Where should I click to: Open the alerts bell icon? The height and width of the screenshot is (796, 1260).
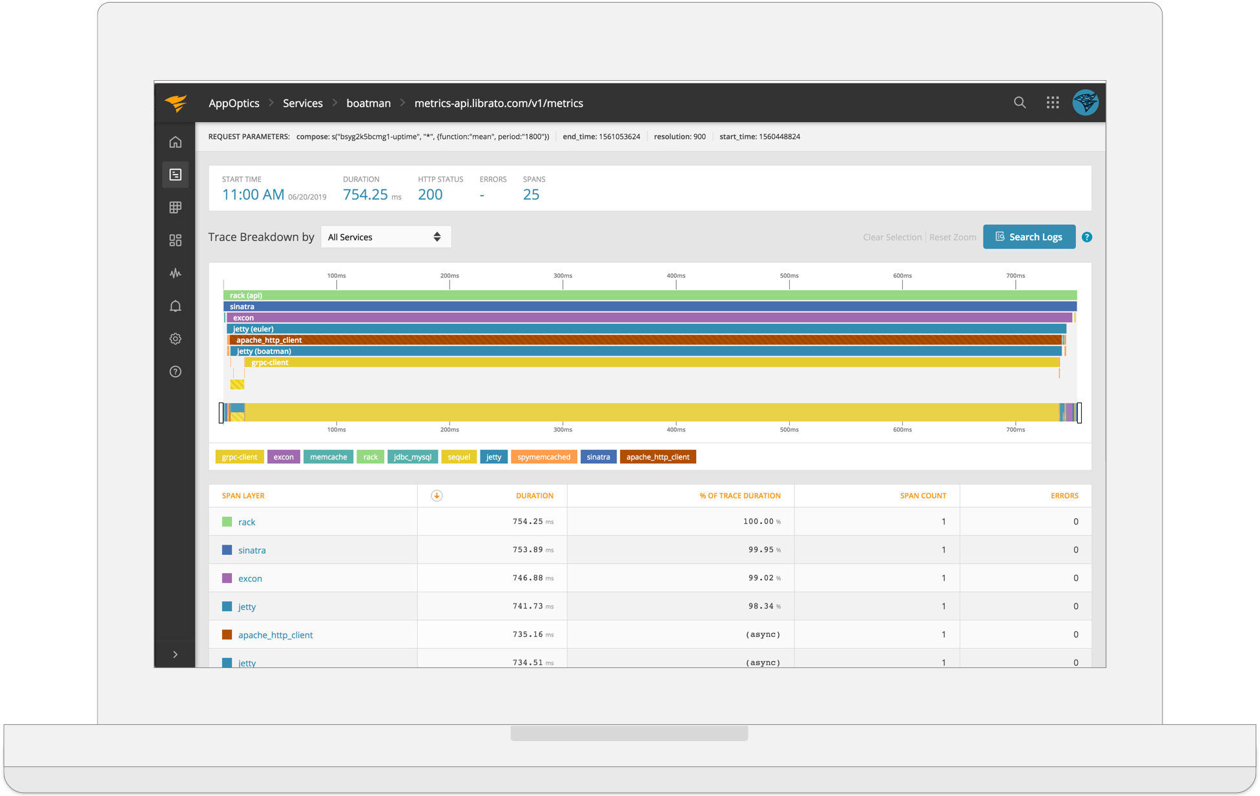click(175, 306)
